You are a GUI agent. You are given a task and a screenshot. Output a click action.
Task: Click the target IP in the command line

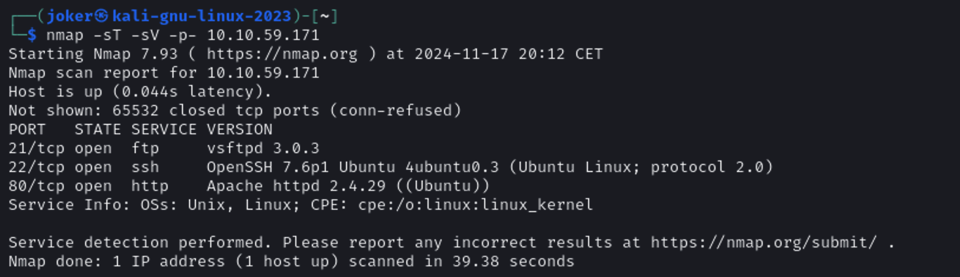(263, 35)
